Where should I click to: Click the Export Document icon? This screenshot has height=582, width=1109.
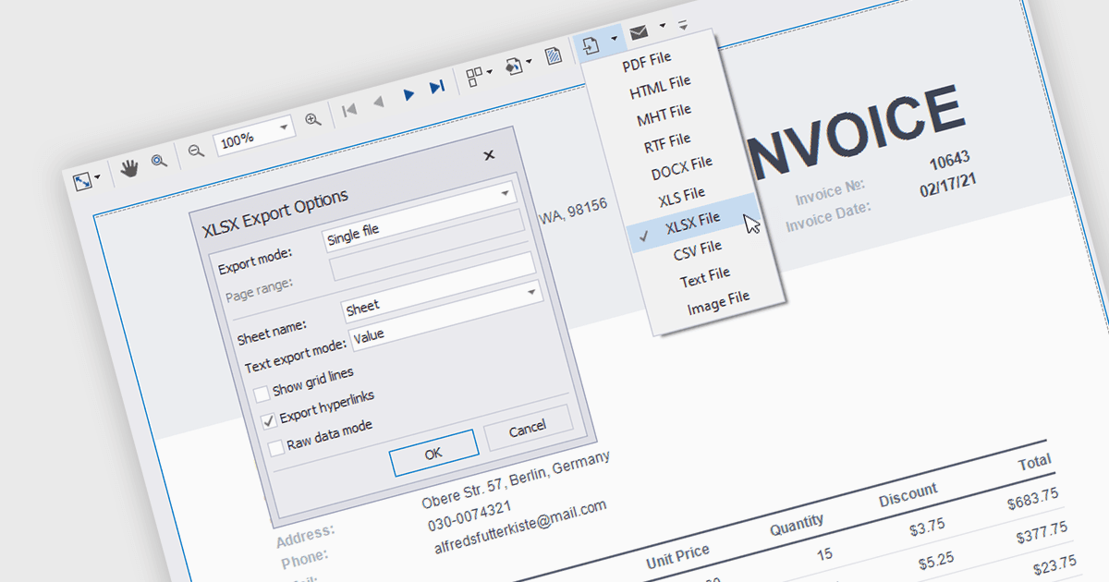pyautogui.click(x=591, y=45)
